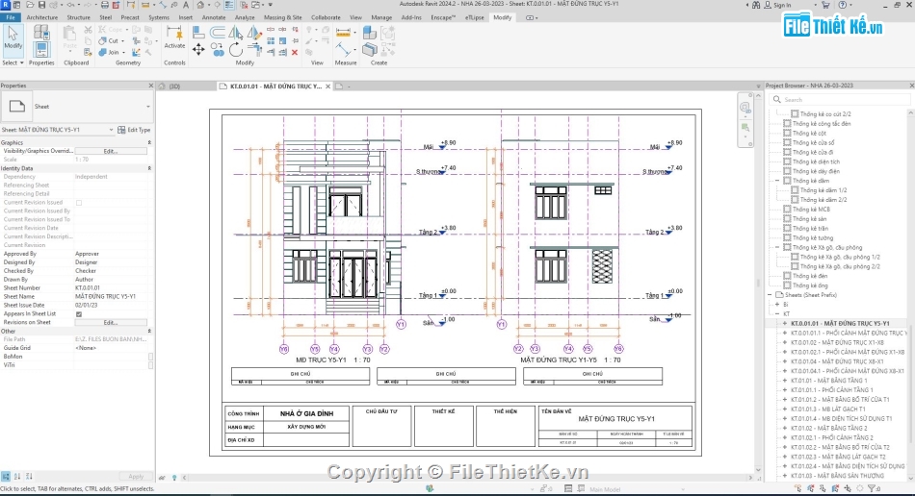The width and height of the screenshot is (915, 496).
Task: Click the Create Assembly icon
Action: 370,32
